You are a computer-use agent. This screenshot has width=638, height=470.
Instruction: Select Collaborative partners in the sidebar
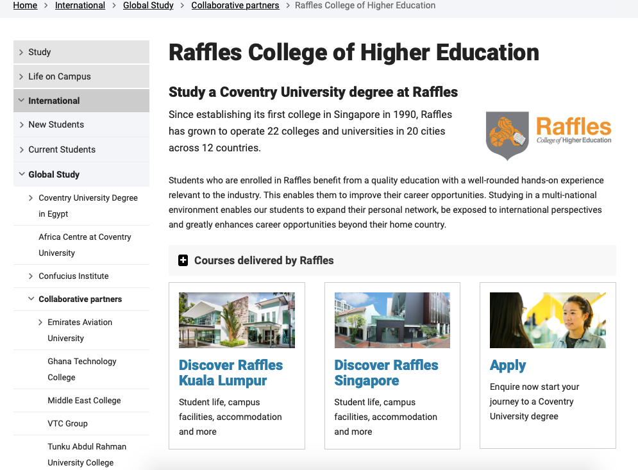(80, 299)
